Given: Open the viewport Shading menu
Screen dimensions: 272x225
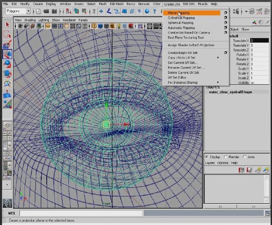Looking at the screenshot, I should point(30,20).
